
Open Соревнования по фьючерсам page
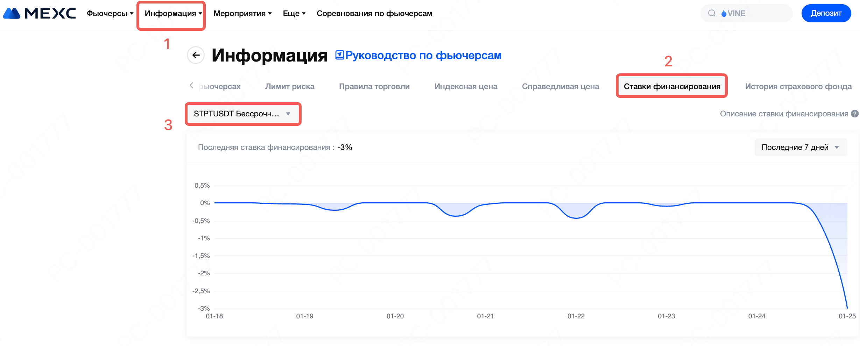(x=374, y=13)
